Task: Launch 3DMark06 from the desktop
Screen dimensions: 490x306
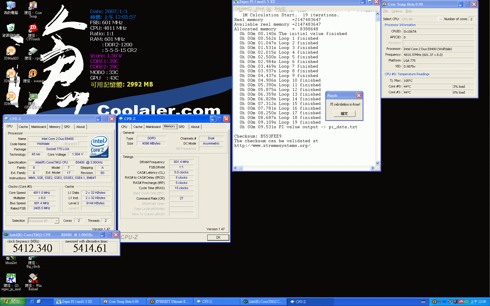Action: [11, 99]
